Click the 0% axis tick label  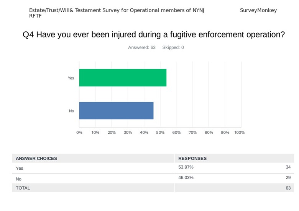tap(79, 133)
